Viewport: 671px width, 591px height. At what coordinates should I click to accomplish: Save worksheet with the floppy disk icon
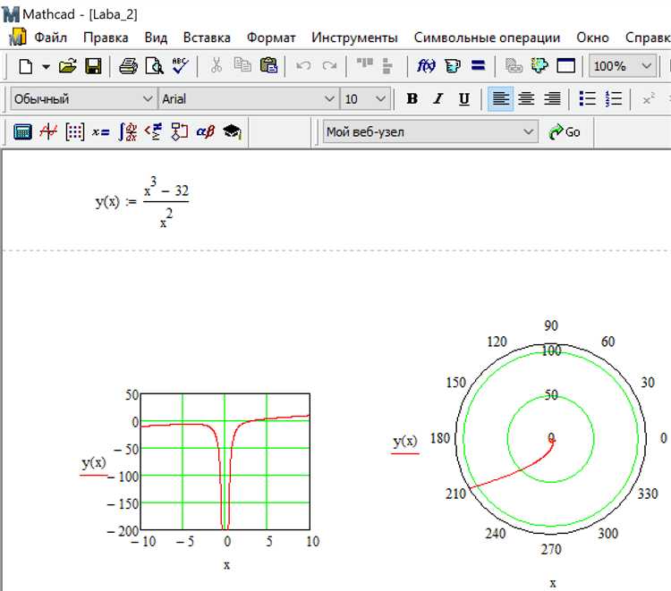pos(93,66)
